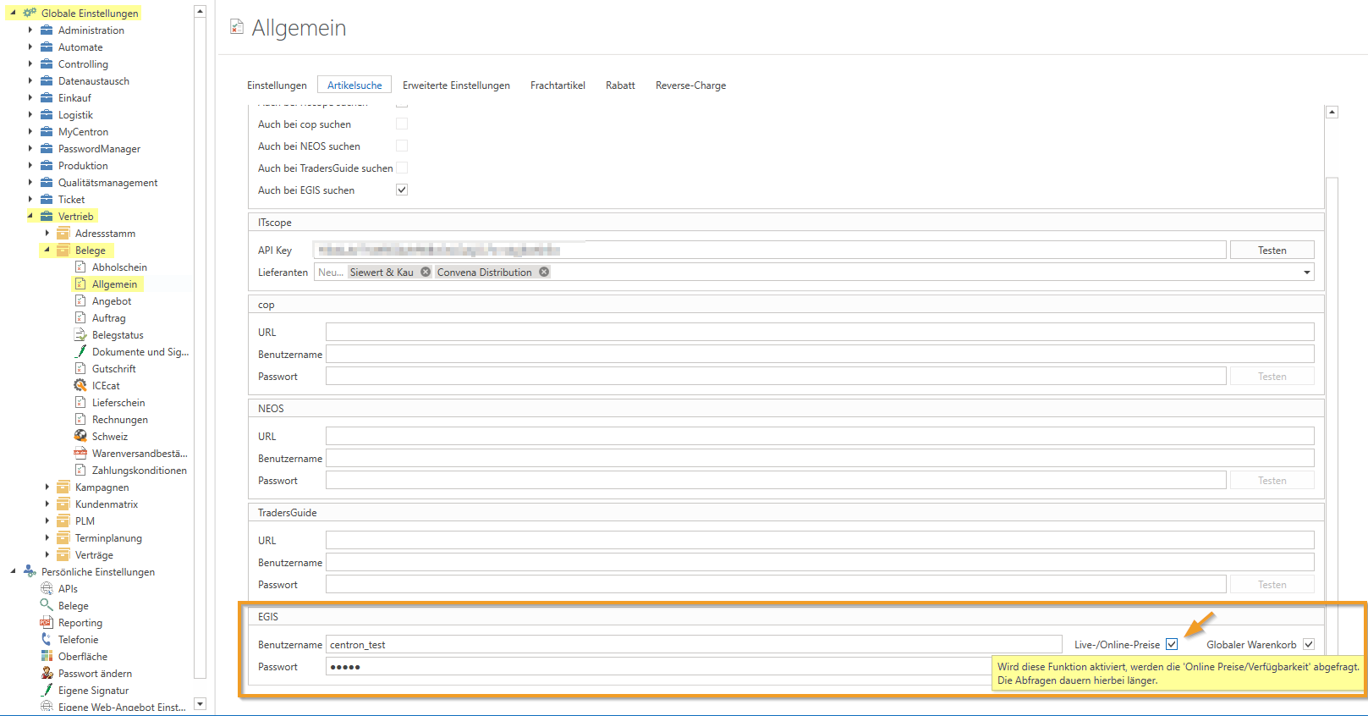Expand the Kampagnen folder
Viewport: 1368px width, 716px height.
point(47,487)
